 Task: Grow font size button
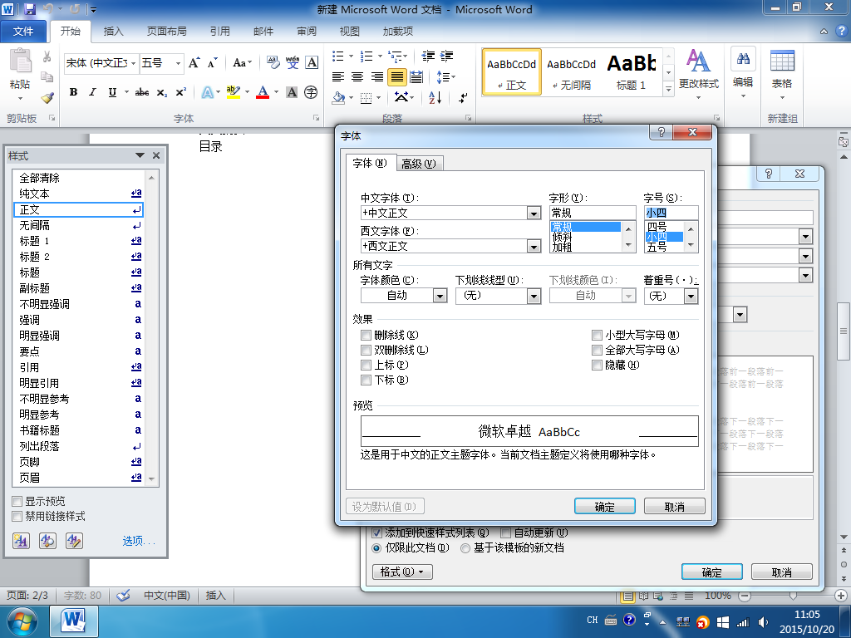[194, 63]
